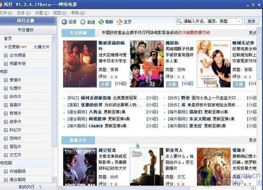Screen dimensions: 263x190
Task: Open the 帮助(H) menu
Action: pos(78,13)
